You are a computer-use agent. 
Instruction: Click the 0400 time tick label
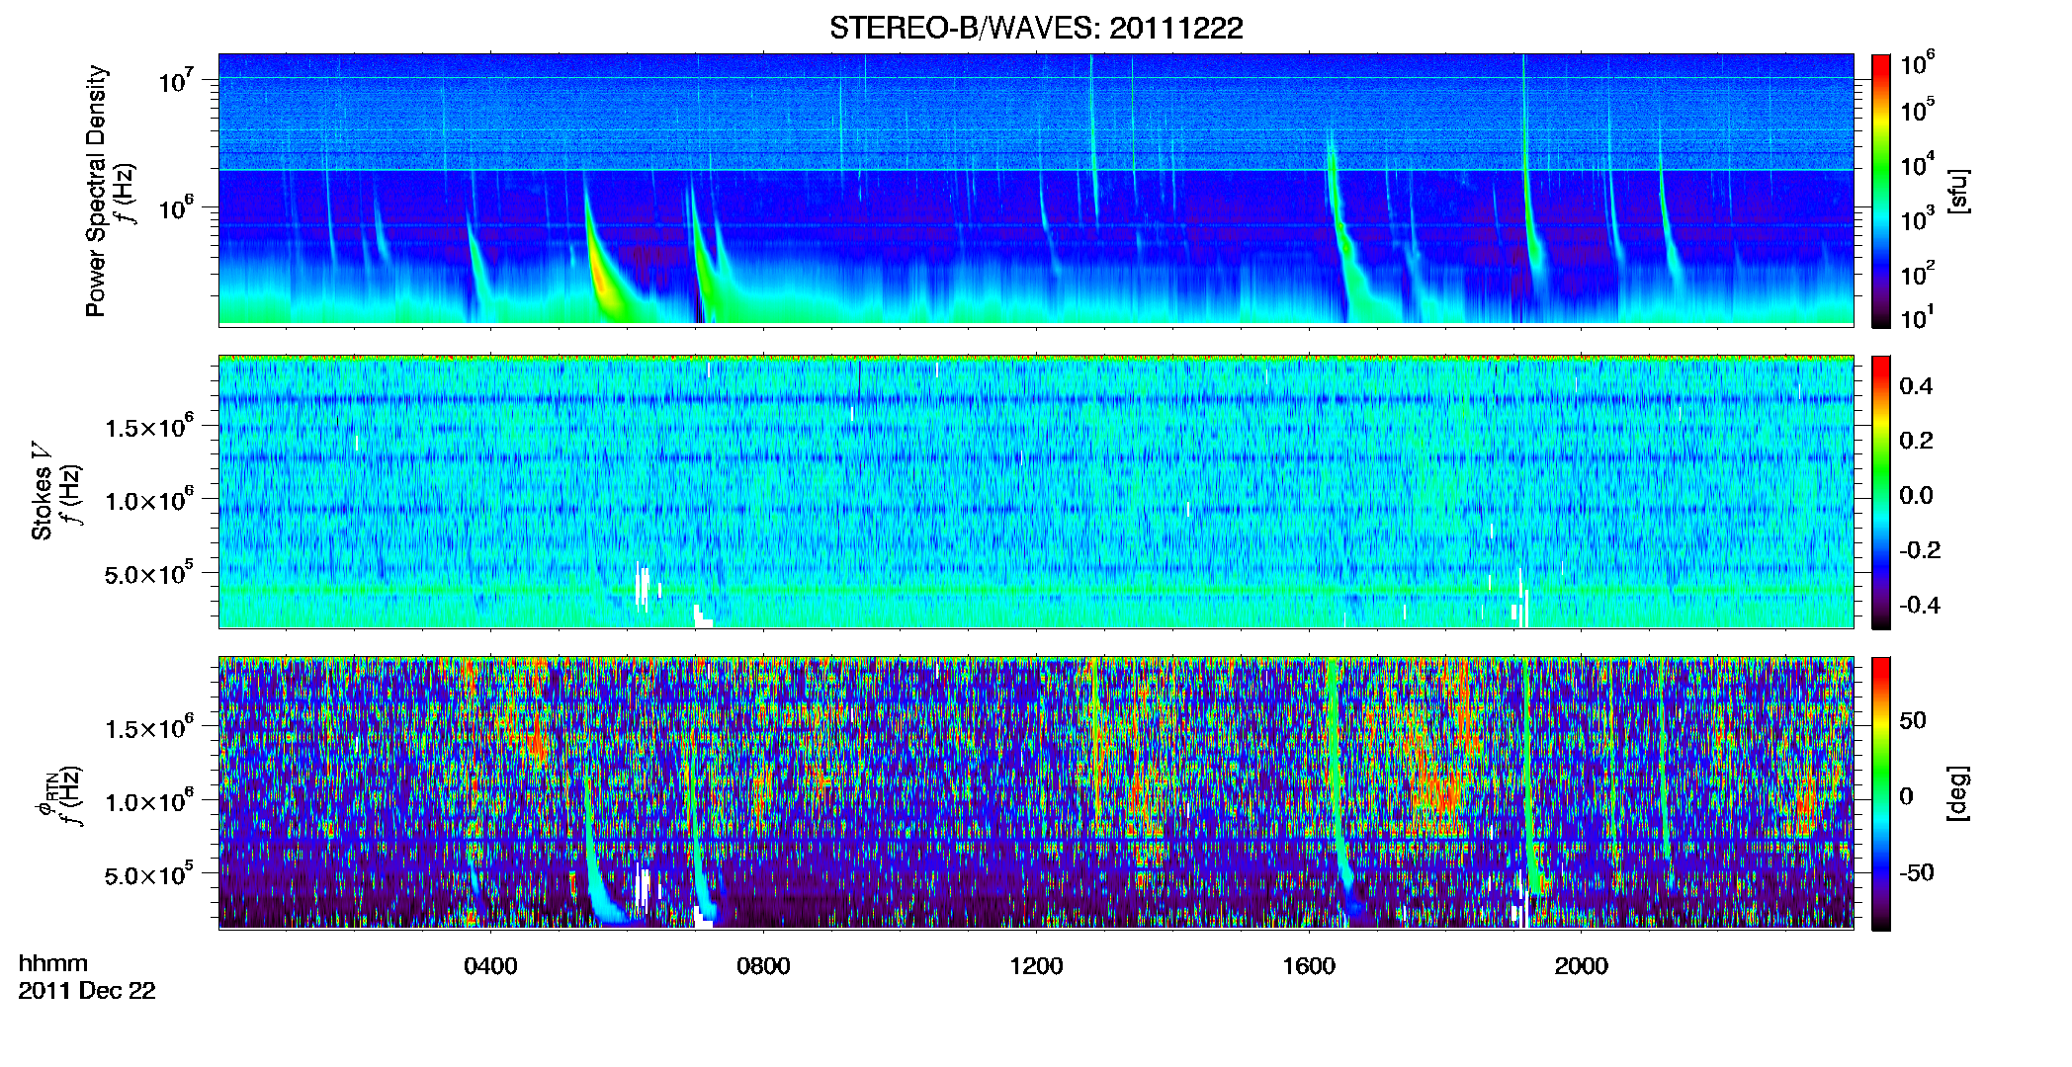tap(490, 966)
